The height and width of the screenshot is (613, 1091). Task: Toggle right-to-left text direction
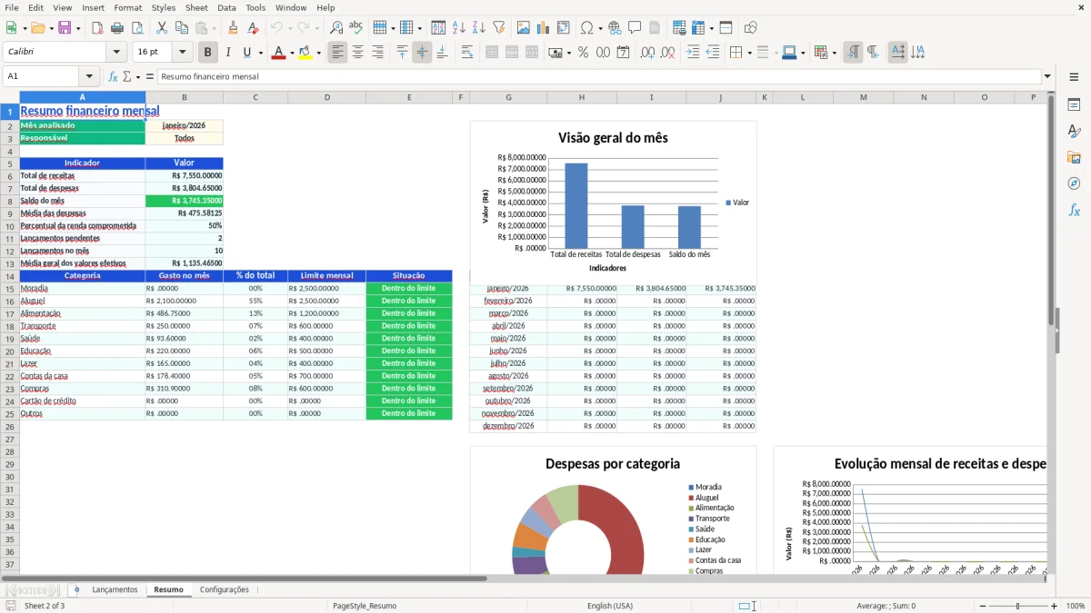(x=873, y=53)
